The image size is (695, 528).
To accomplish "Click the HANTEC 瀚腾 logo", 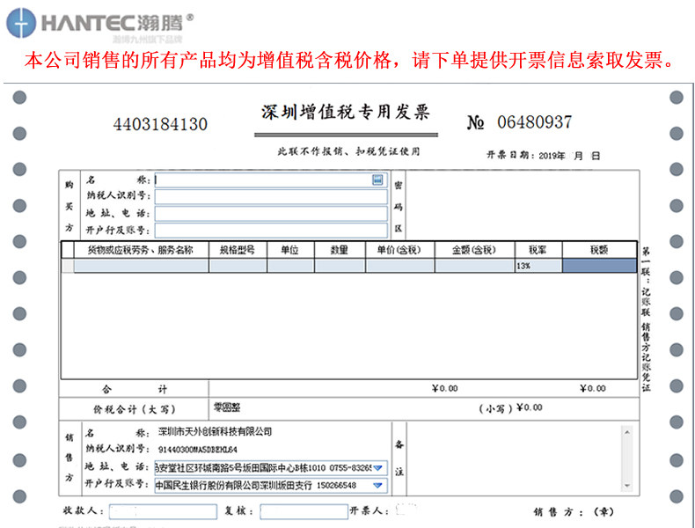I will point(100,23).
